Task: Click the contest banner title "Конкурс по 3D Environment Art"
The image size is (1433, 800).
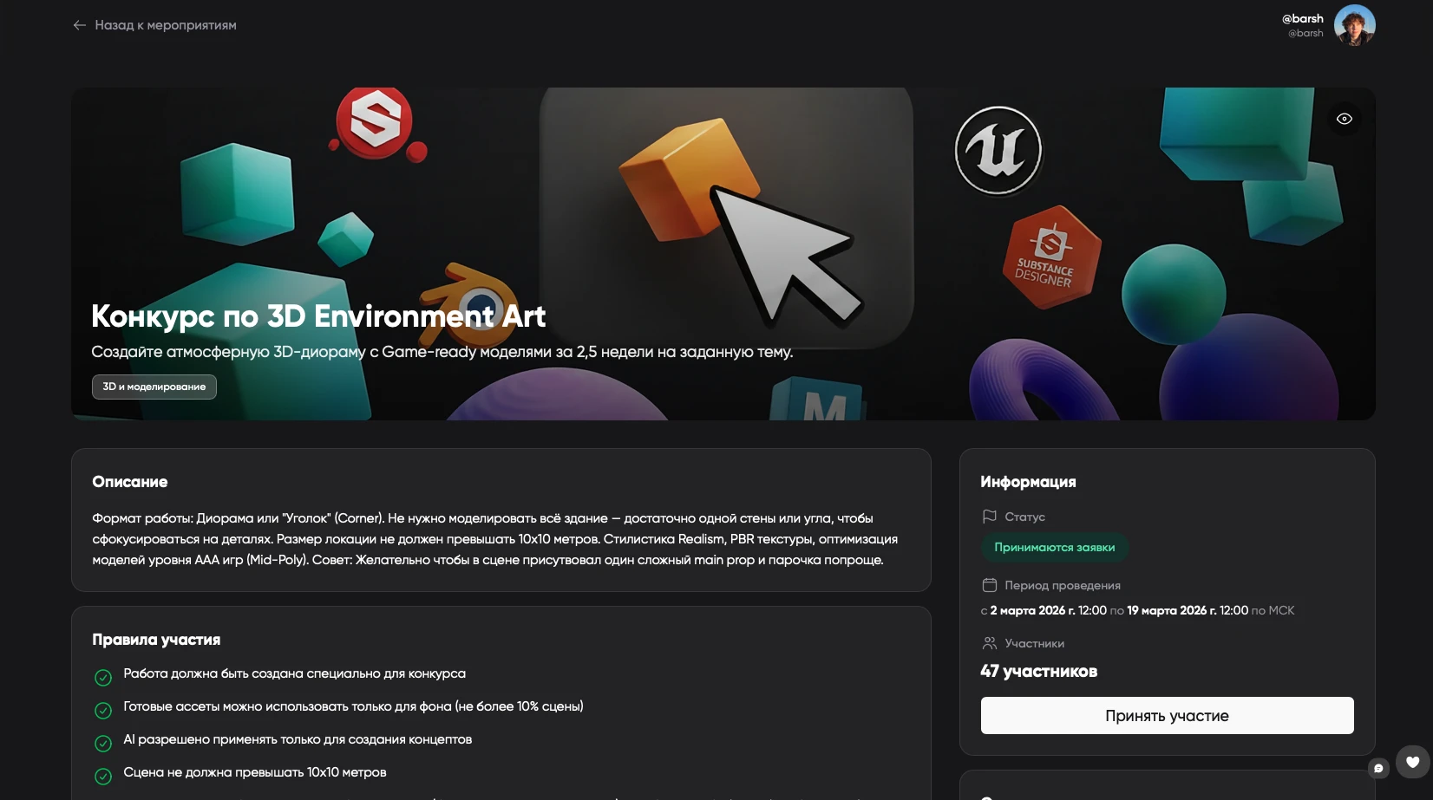Action: (318, 316)
